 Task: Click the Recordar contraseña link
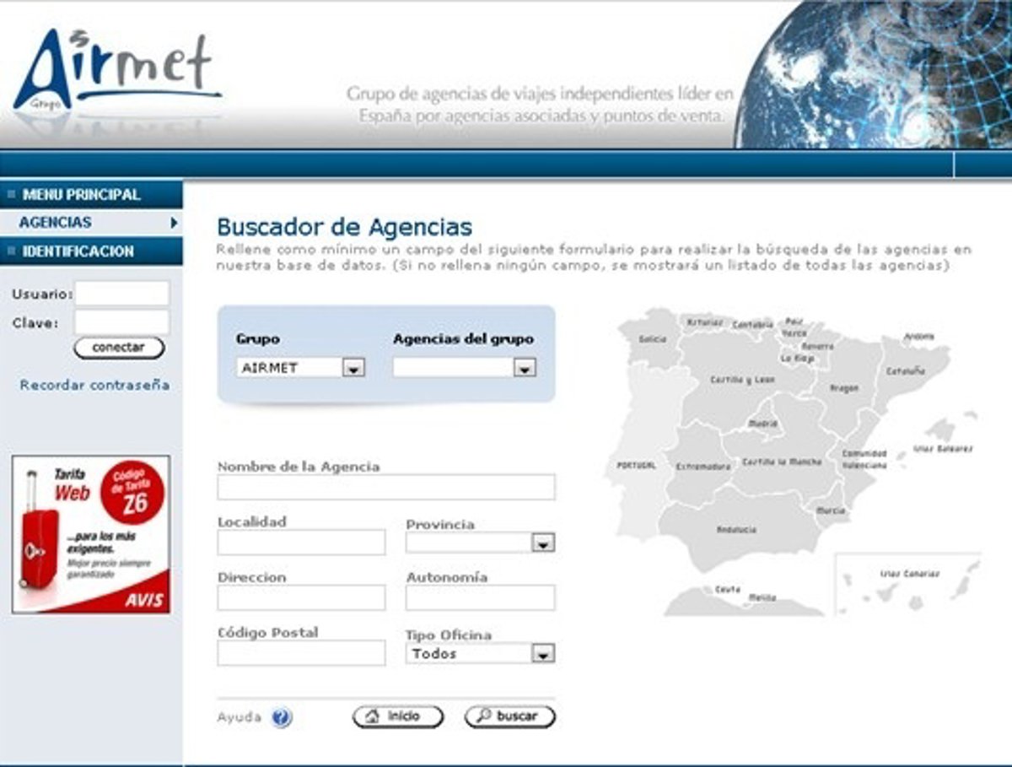pyautogui.click(x=94, y=385)
